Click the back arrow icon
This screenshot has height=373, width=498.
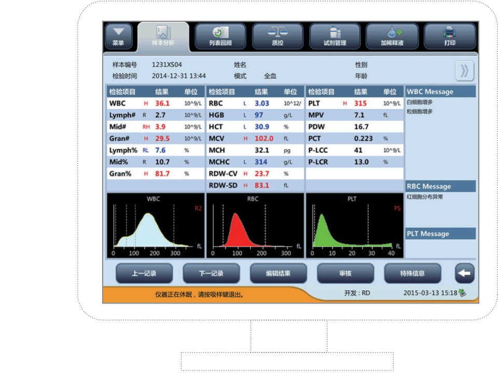click(464, 273)
